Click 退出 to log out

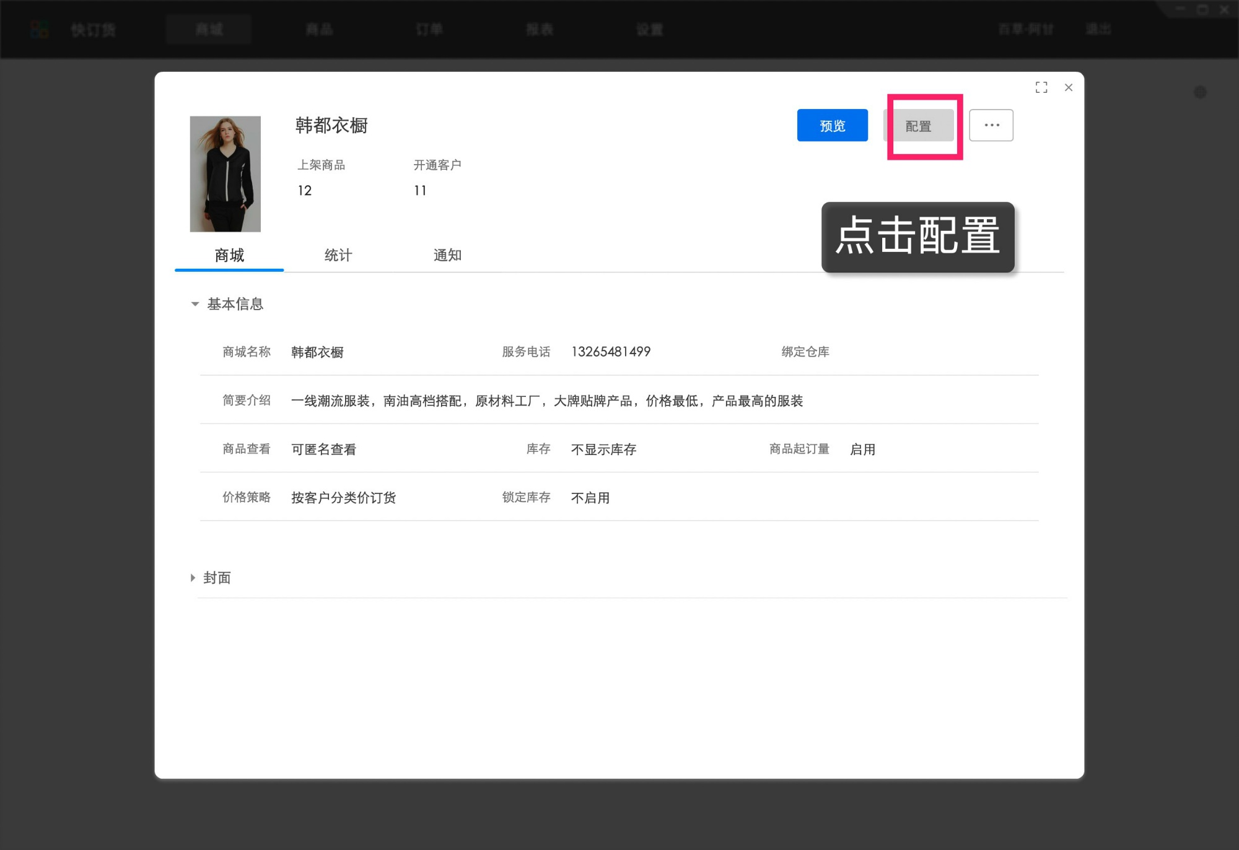1098,28
